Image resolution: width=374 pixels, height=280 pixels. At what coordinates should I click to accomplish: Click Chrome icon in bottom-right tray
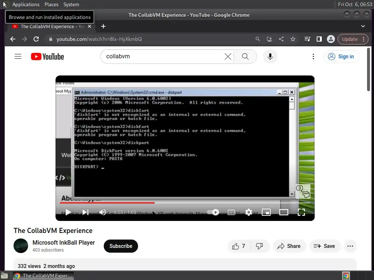(x=346, y=276)
